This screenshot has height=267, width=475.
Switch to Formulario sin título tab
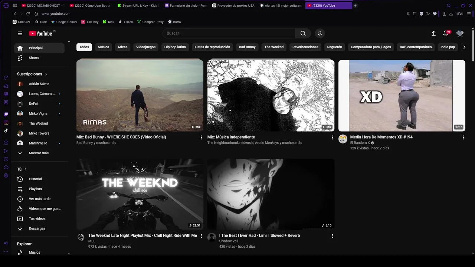tap(186, 6)
